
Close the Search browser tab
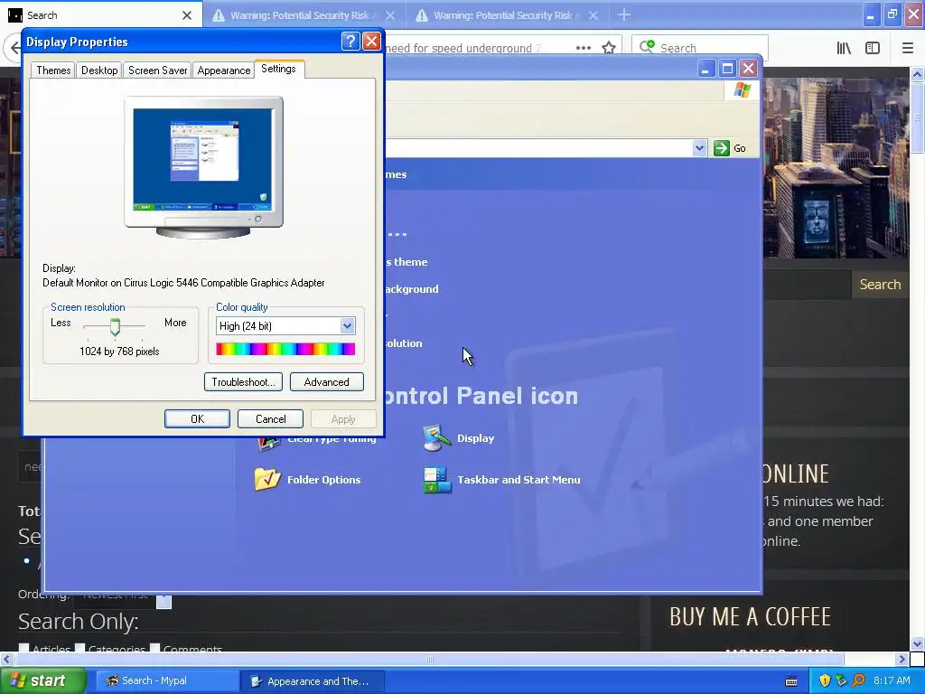tap(187, 15)
